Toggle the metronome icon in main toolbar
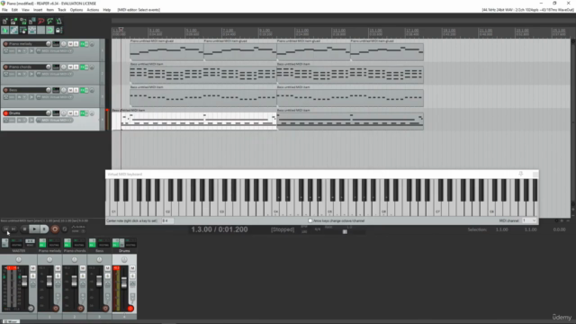Image resolution: width=576 pixels, height=324 pixels. click(58, 22)
